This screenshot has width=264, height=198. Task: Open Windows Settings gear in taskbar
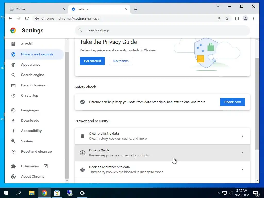82,193
